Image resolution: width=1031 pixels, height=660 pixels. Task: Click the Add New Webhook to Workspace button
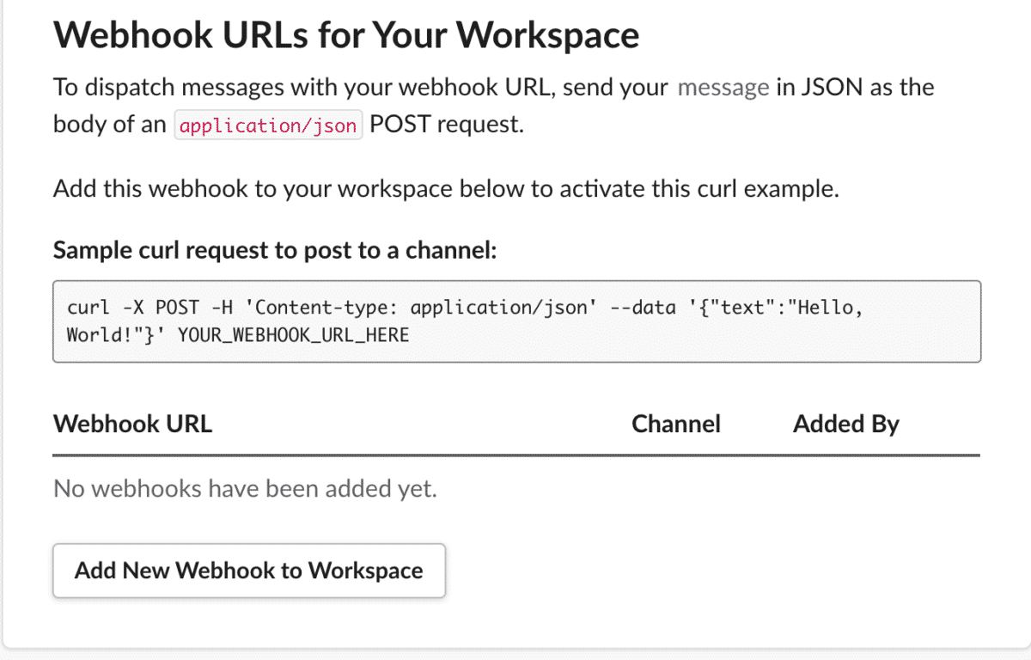[x=248, y=570]
